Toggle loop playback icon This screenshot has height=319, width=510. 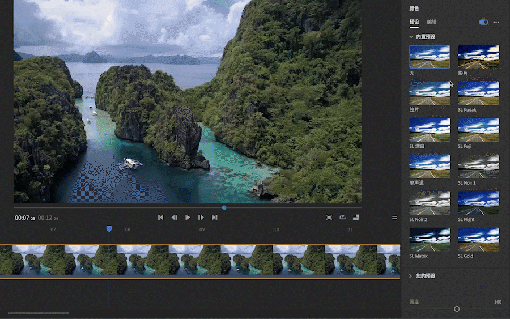click(x=343, y=217)
